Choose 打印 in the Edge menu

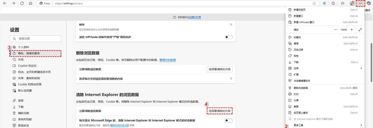pos(325,94)
